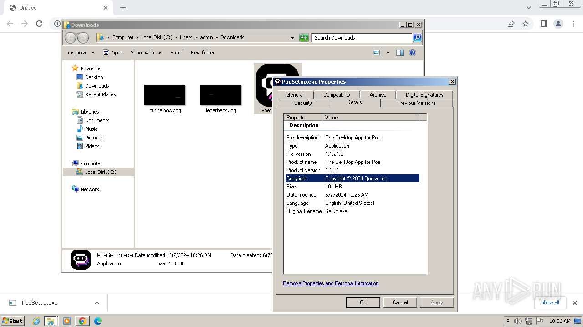The height and width of the screenshot is (327, 583).
Task: Reload the Chrome page
Action: [x=39, y=24]
